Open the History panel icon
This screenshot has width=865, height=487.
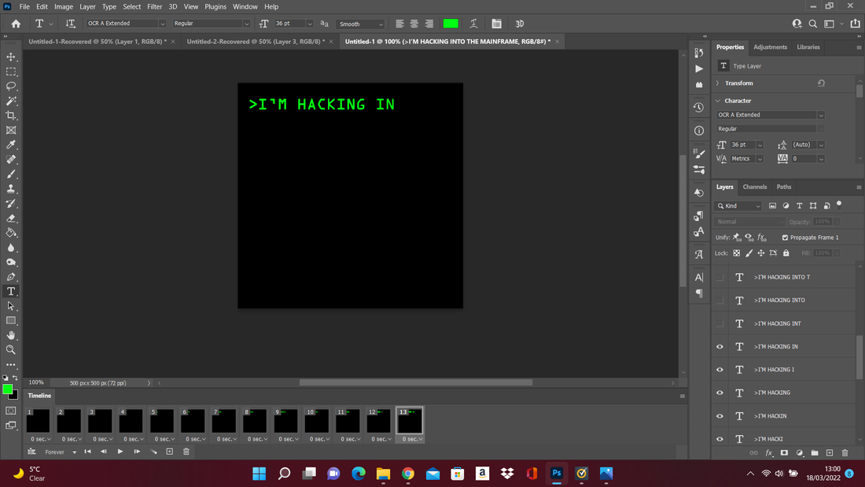pos(699,108)
